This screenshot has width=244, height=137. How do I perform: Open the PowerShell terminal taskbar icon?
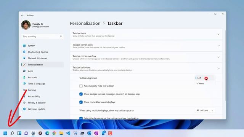click(x=82, y=133)
